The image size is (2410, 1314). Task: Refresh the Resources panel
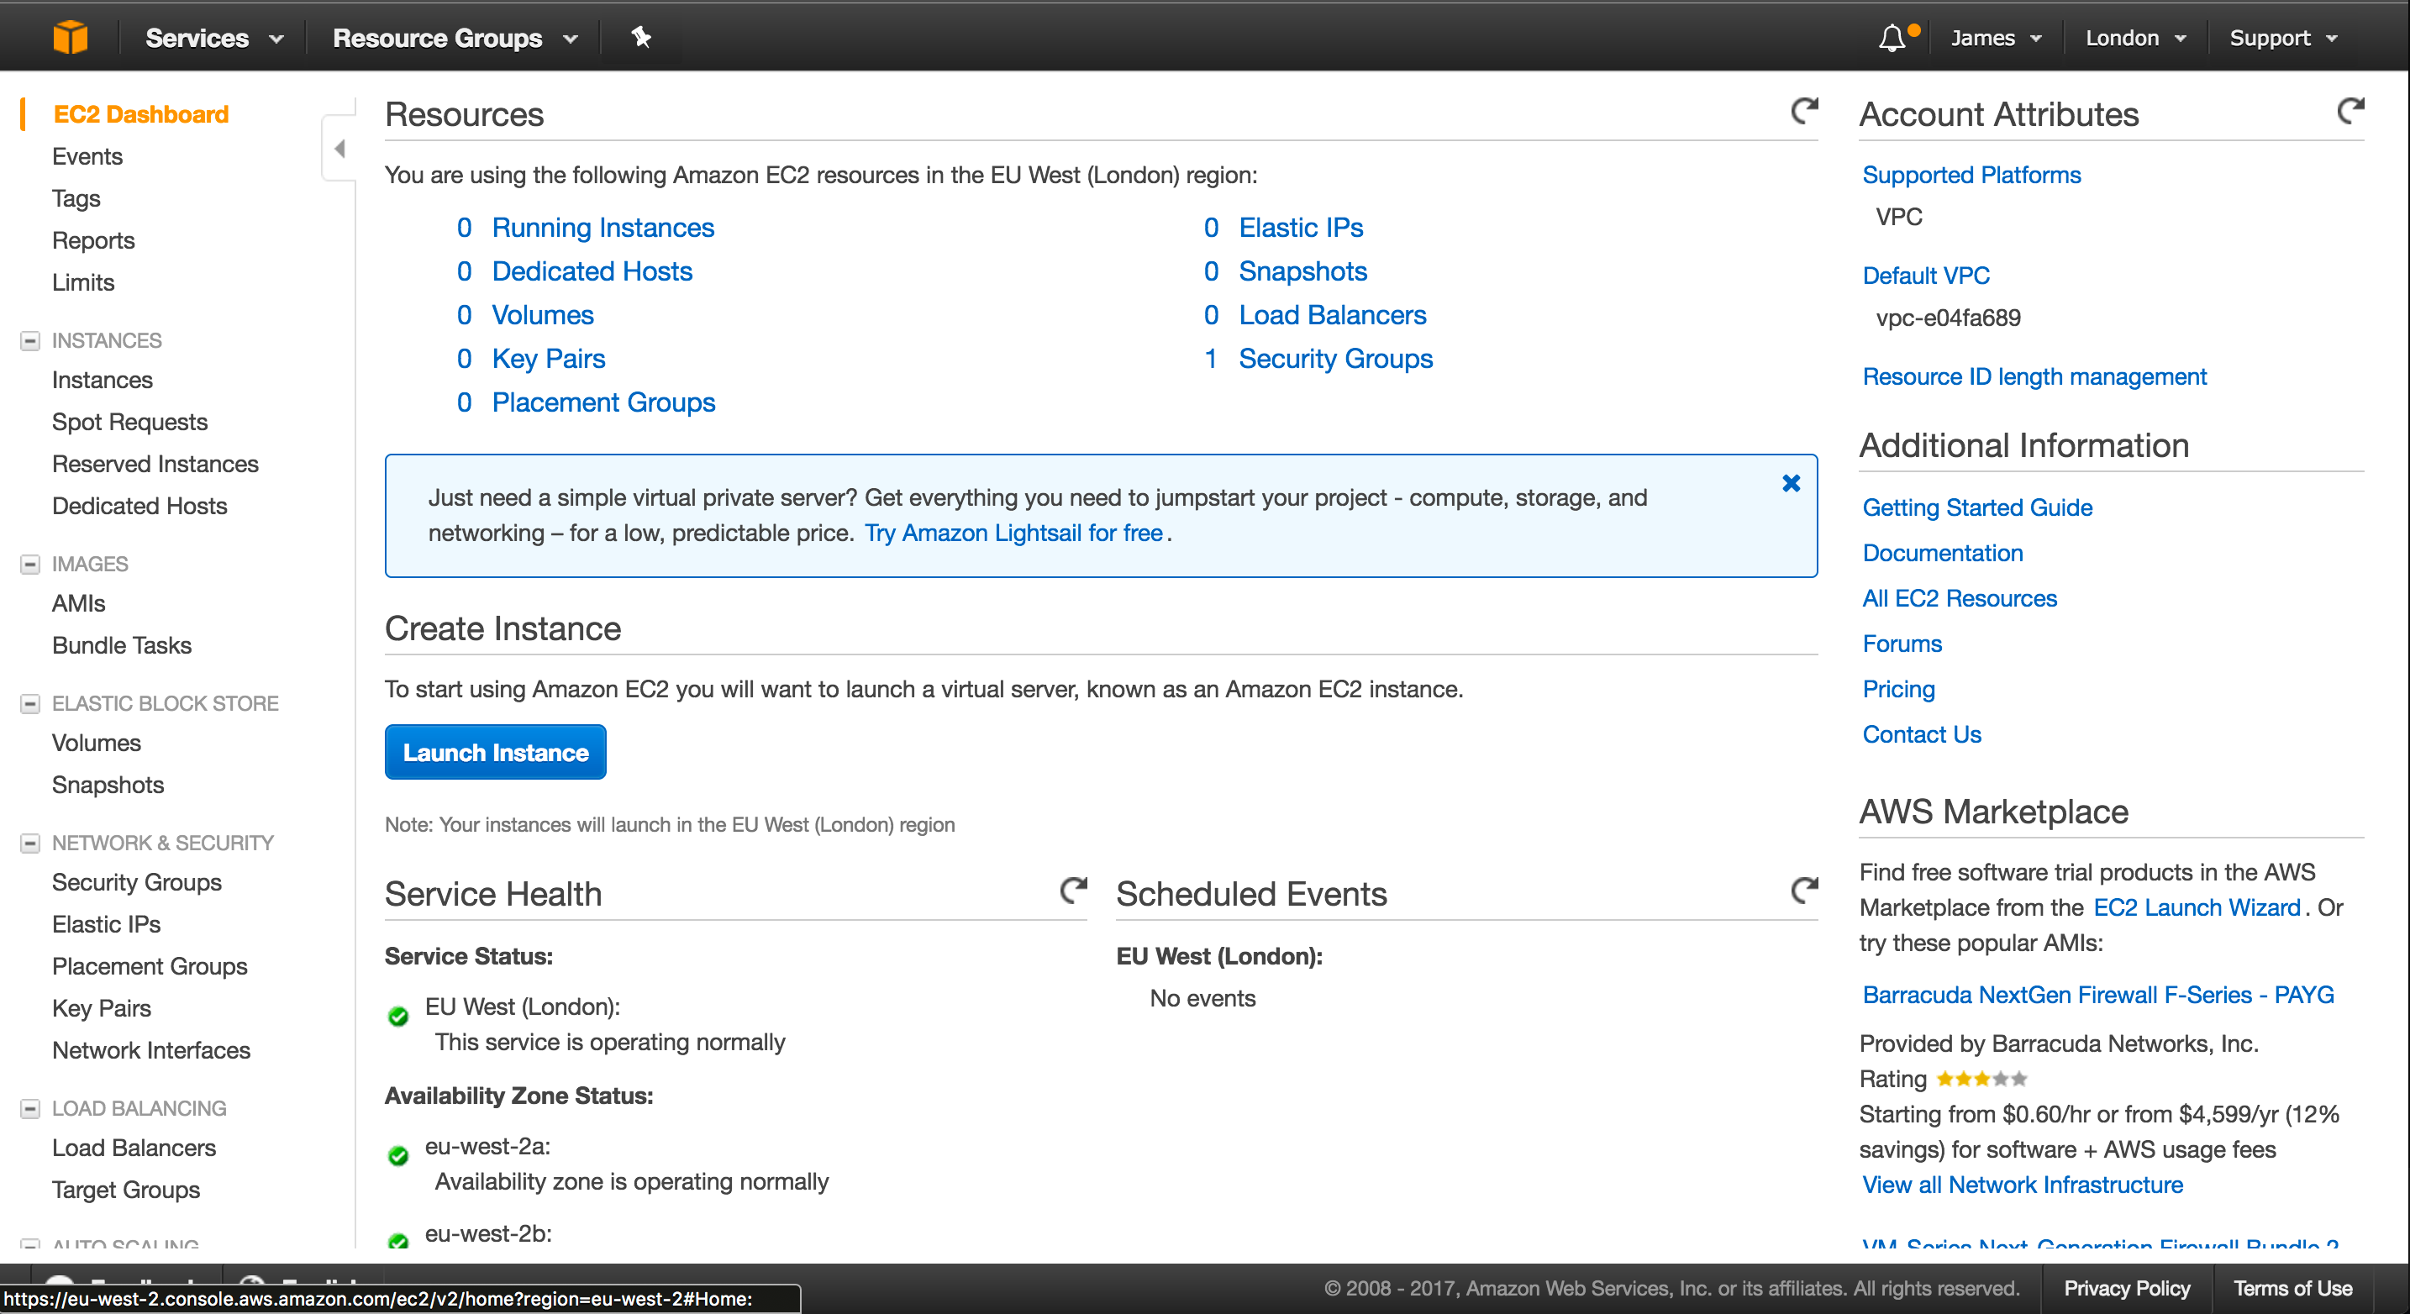1805,110
